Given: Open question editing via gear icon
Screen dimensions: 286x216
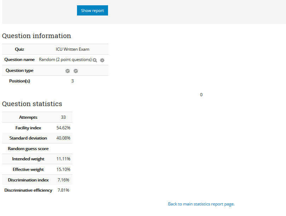Looking at the screenshot, I should coord(102,60).
